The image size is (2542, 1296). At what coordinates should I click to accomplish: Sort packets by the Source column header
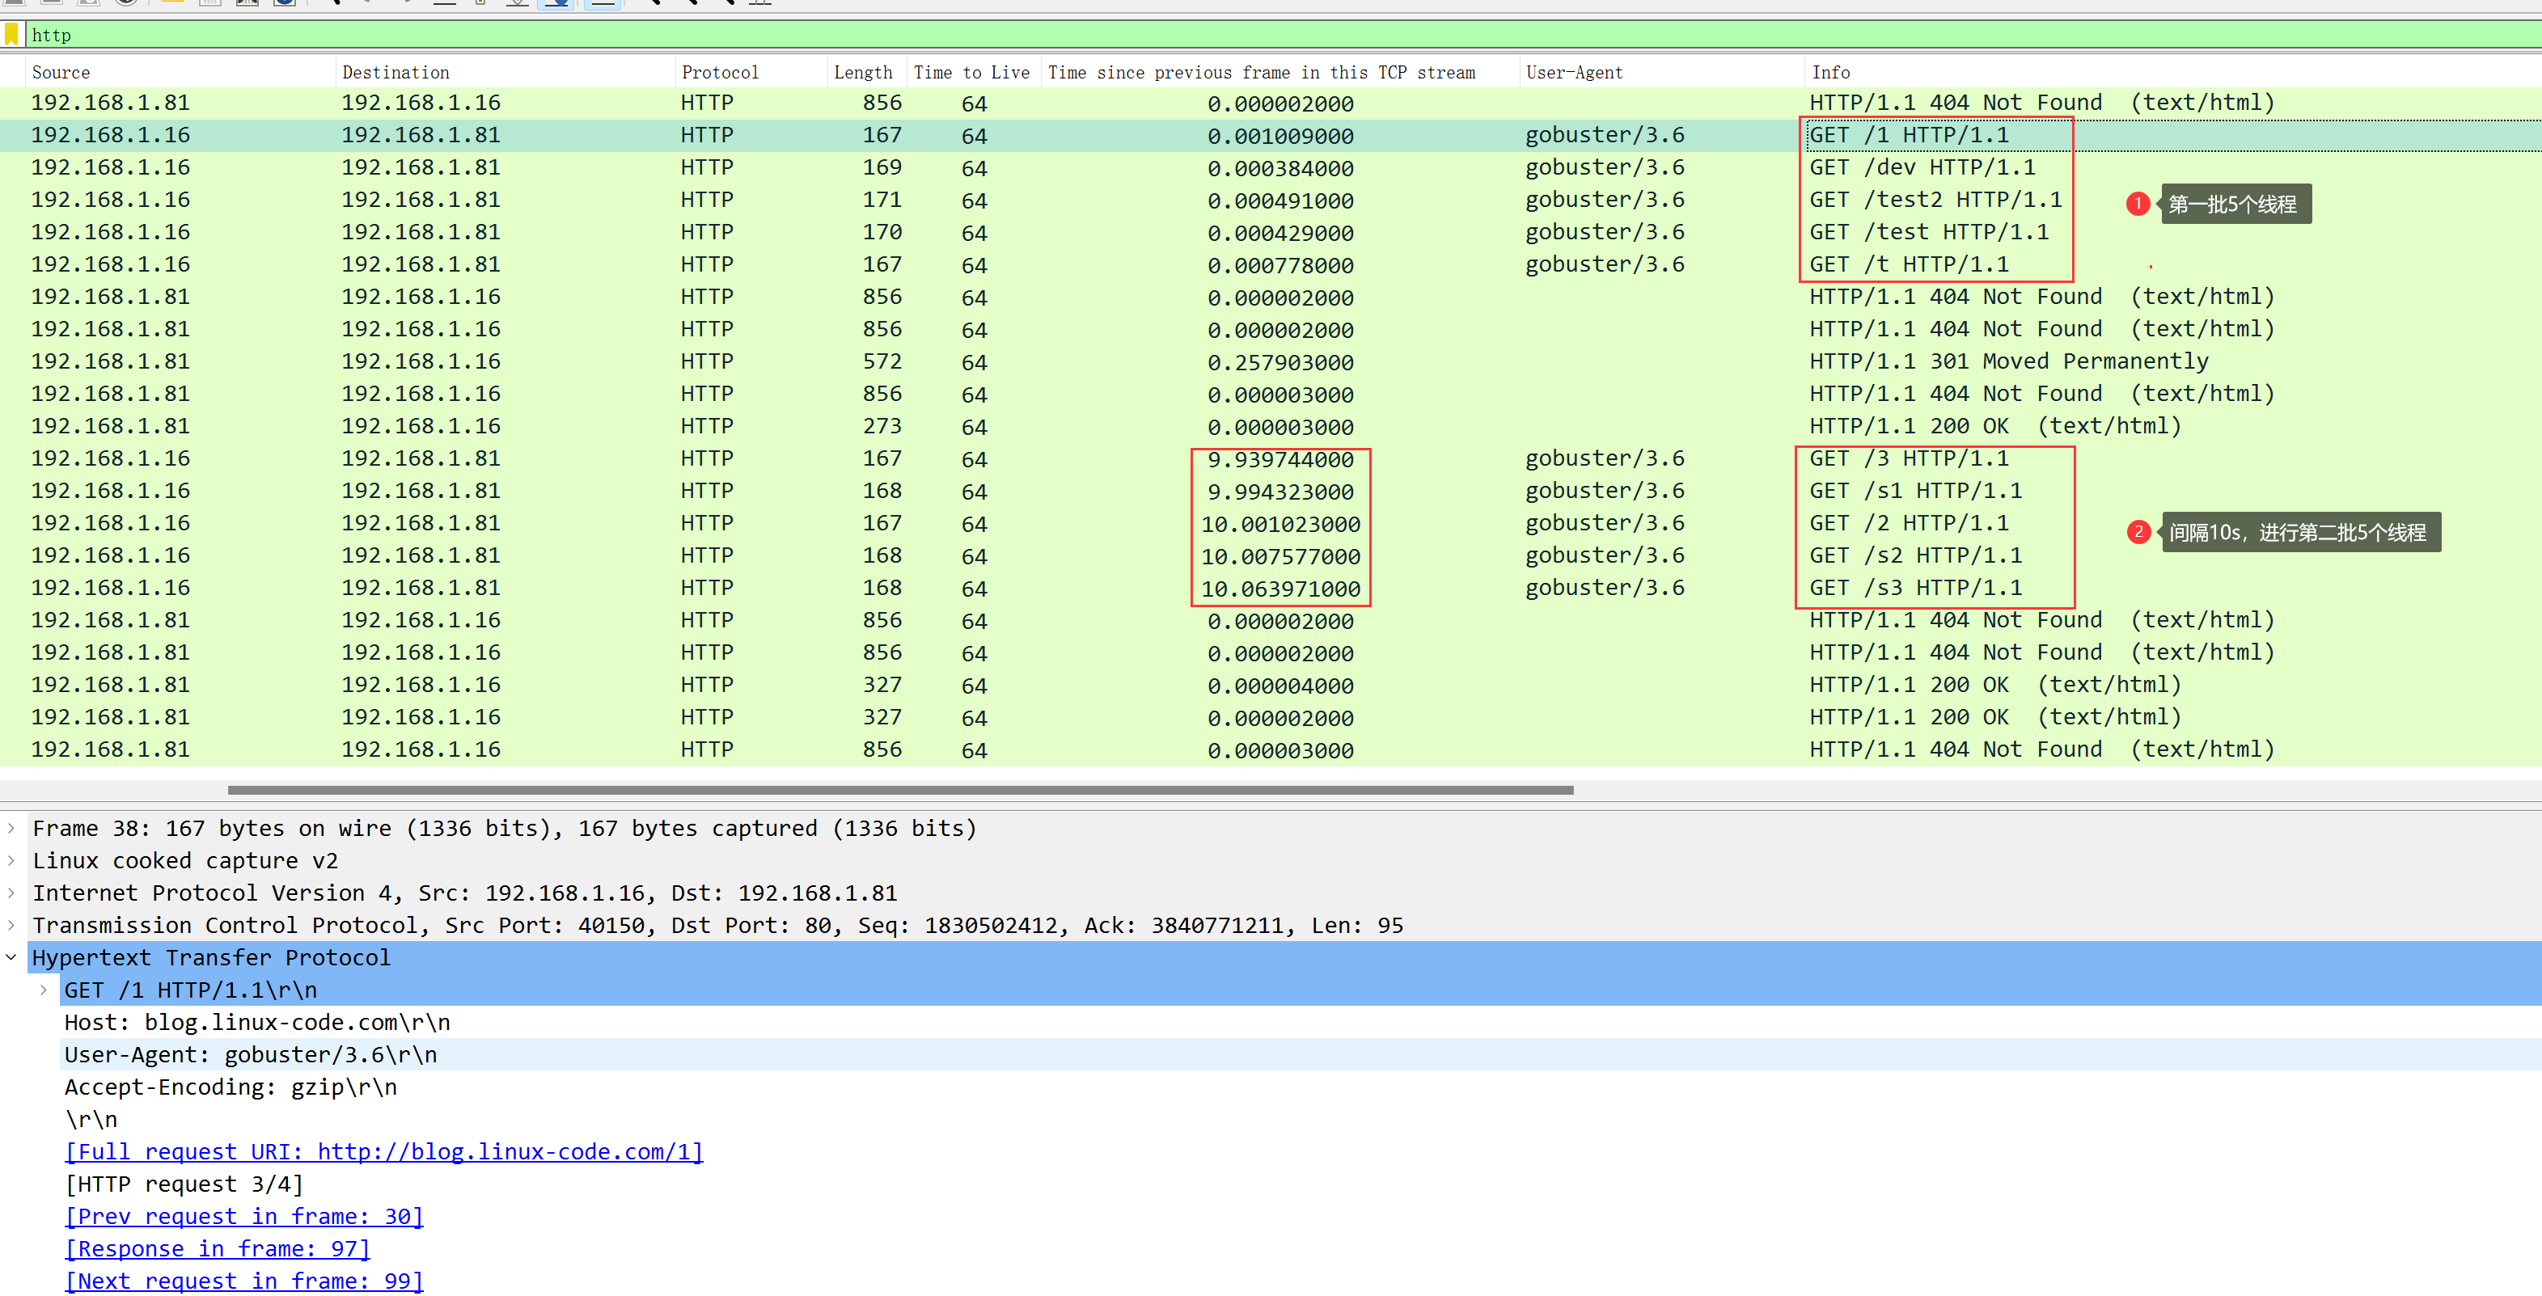[x=181, y=72]
